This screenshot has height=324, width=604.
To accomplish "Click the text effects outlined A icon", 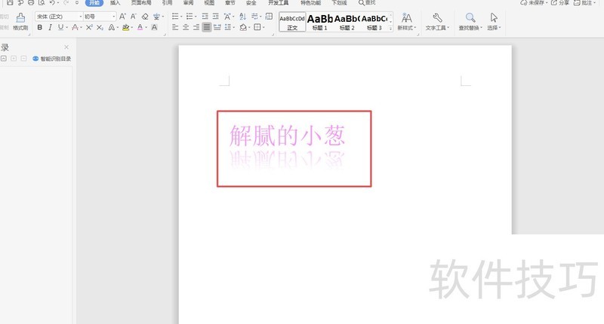I will 111,27.
